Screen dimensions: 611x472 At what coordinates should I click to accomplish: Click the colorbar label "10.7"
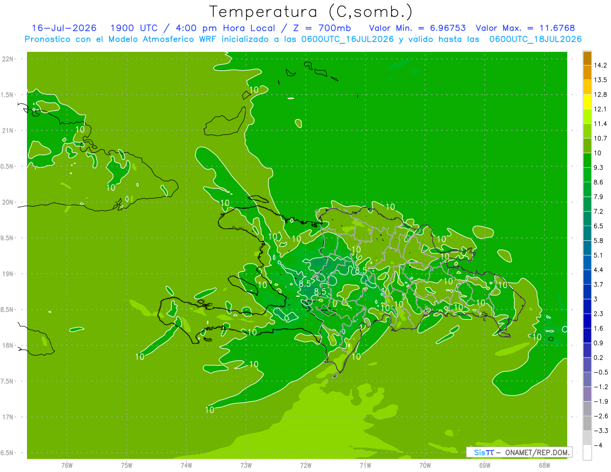(x=600, y=138)
